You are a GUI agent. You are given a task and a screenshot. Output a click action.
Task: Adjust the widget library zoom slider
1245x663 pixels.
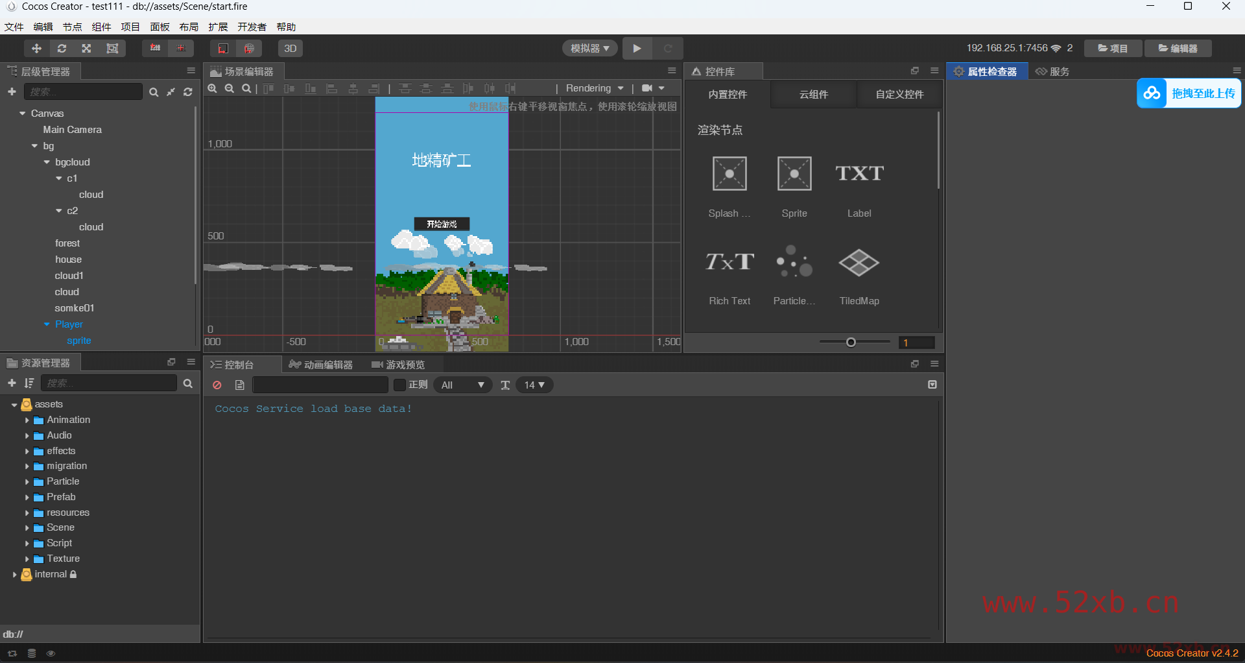click(x=851, y=343)
